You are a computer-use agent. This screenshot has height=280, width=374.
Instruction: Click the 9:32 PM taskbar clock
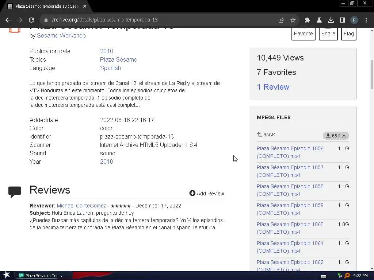point(360,276)
